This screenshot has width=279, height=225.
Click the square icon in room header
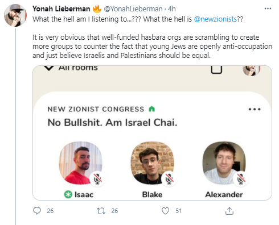click(x=216, y=69)
